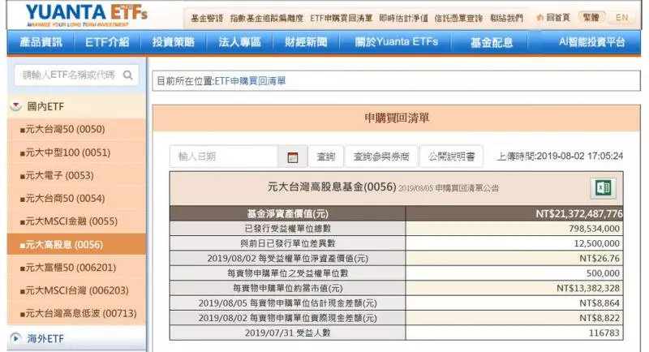Collapse the 國內ETF section arrow

[x=15, y=106]
